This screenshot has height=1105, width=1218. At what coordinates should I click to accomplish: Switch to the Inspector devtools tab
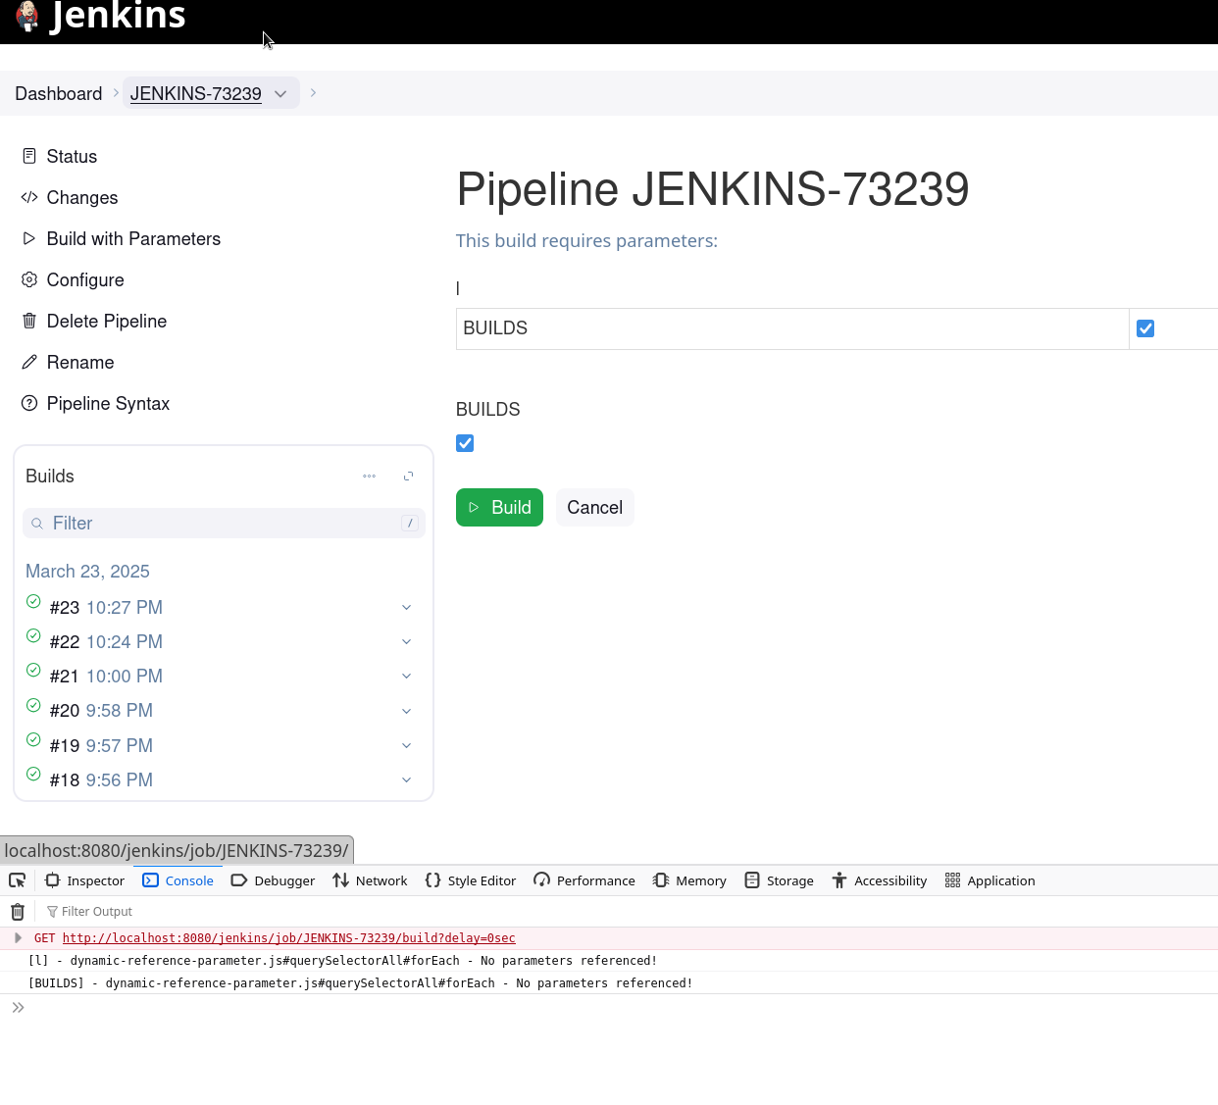coord(84,880)
